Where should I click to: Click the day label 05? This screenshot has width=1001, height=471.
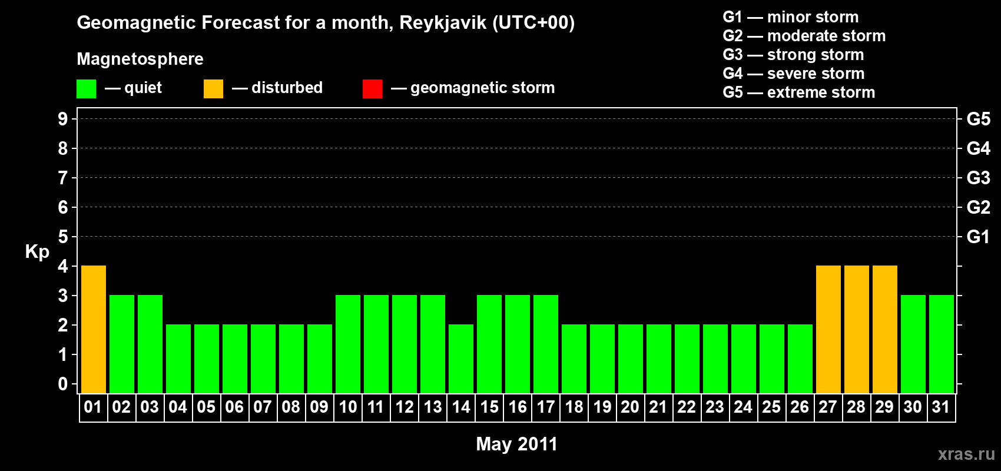point(206,407)
